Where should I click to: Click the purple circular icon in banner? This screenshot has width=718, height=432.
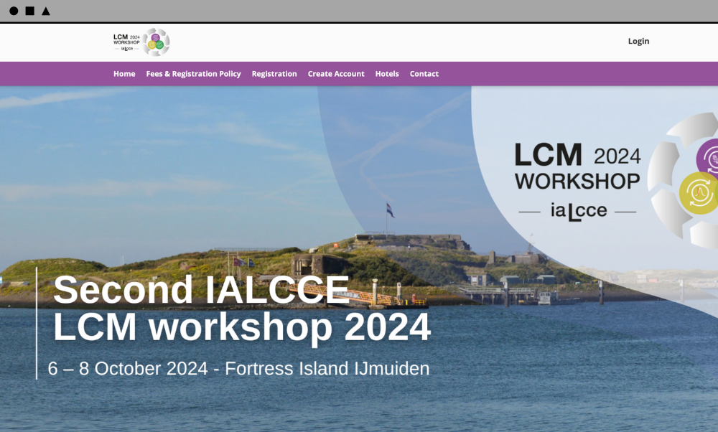[x=708, y=157]
